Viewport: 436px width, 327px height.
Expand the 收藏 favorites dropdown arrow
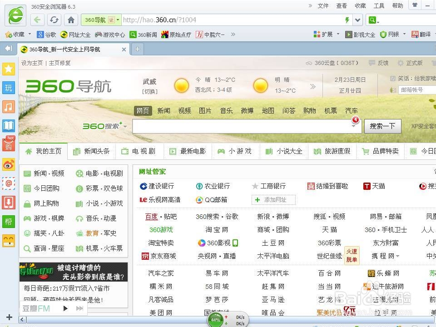[x=30, y=34]
